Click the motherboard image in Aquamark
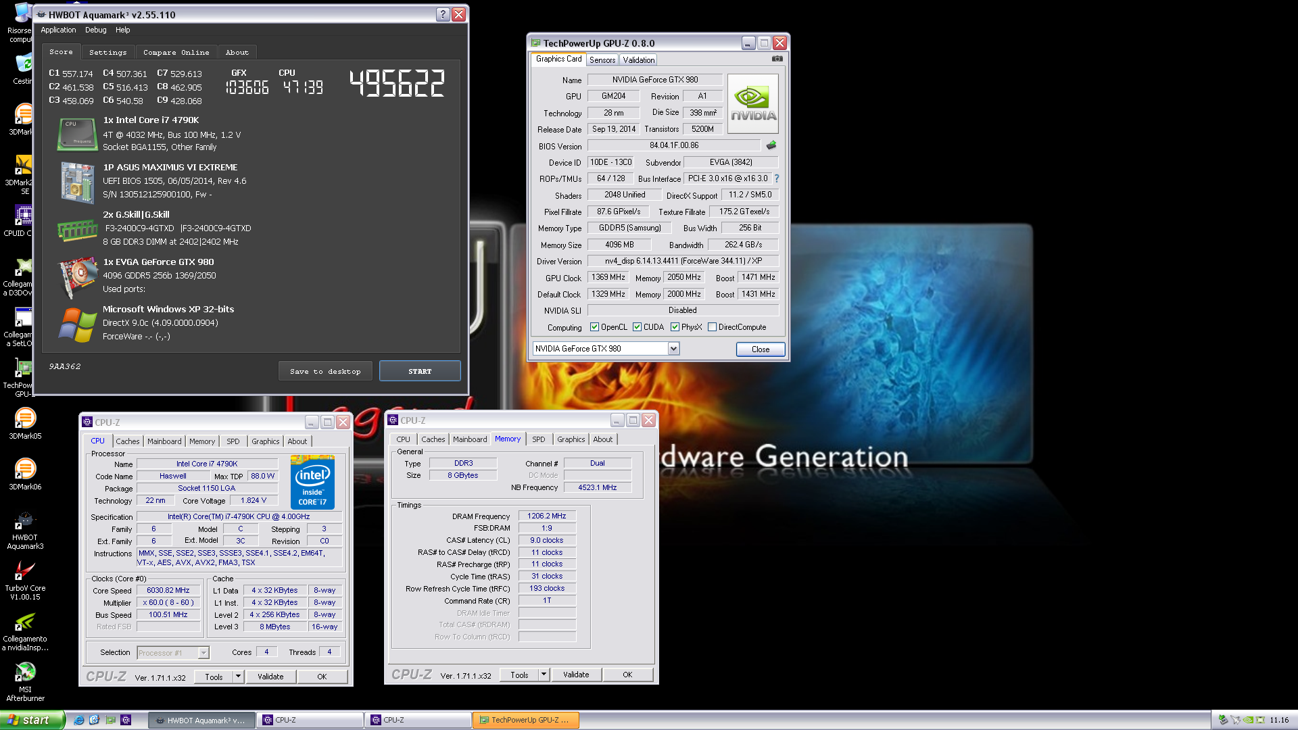This screenshot has width=1298, height=730. [78, 182]
